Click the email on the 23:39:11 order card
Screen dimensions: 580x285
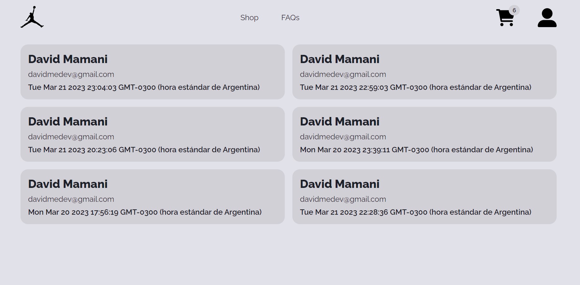pyautogui.click(x=343, y=137)
